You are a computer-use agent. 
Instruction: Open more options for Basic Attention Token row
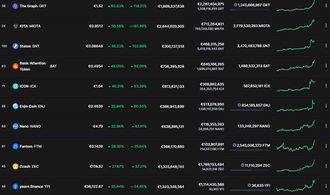point(326,66)
